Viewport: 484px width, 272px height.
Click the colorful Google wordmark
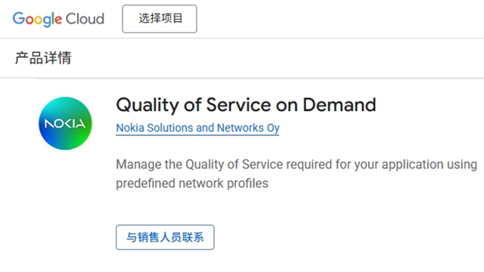37,19
